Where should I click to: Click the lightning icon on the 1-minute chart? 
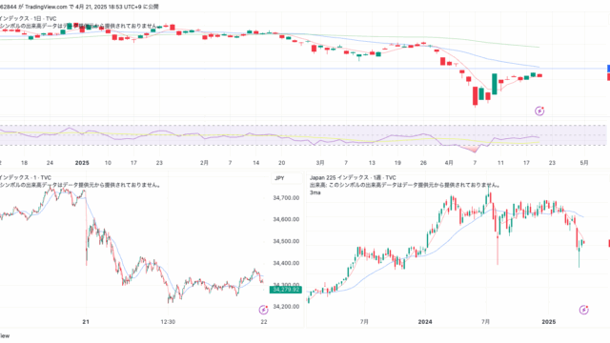(263, 310)
